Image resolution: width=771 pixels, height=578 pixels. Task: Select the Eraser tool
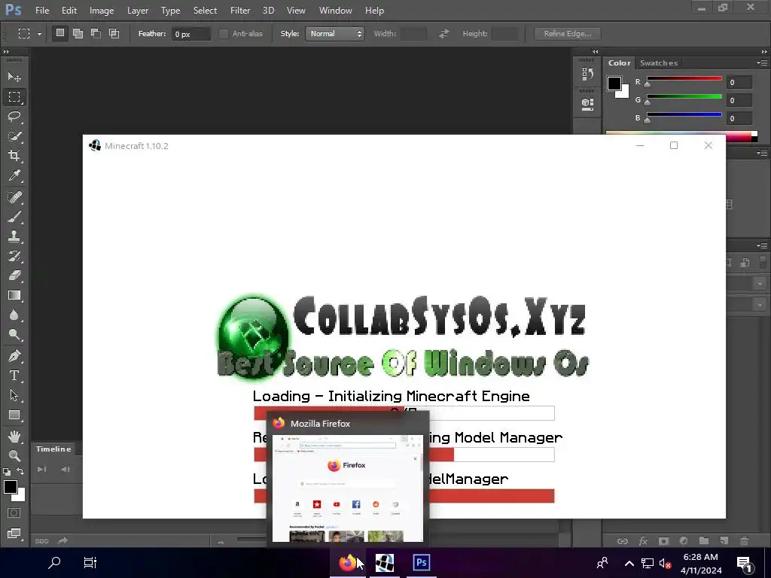14,275
